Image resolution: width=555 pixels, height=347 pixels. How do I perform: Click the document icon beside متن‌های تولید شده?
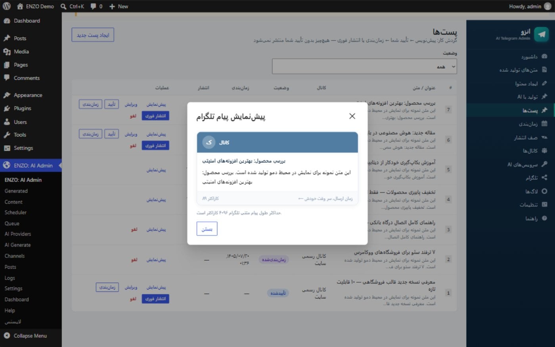pos(544,70)
